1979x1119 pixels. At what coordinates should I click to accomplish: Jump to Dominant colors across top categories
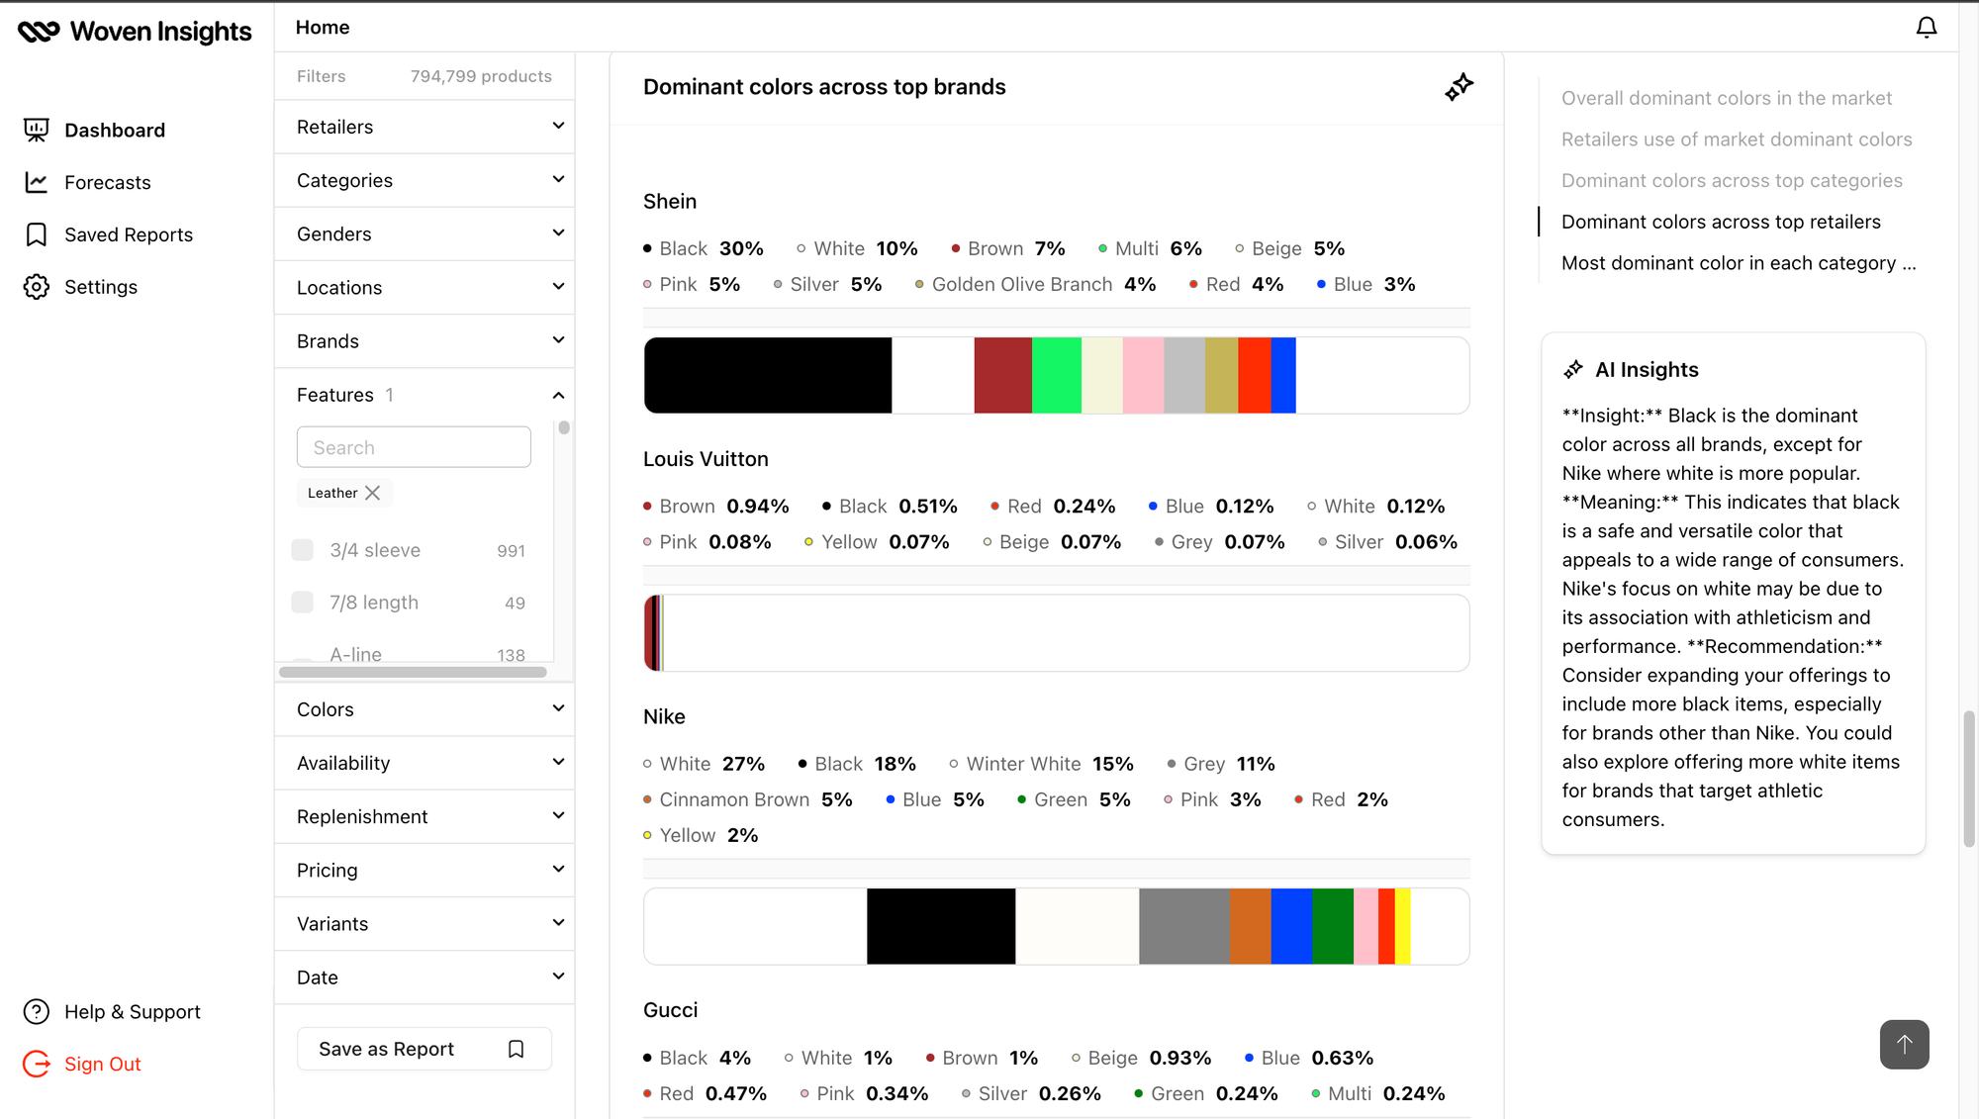pos(1732,180)
